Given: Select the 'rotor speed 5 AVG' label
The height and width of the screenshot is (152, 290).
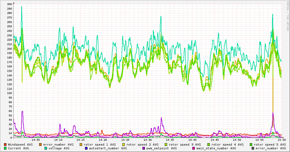Looking at the screenshot, I should (270, 145).
